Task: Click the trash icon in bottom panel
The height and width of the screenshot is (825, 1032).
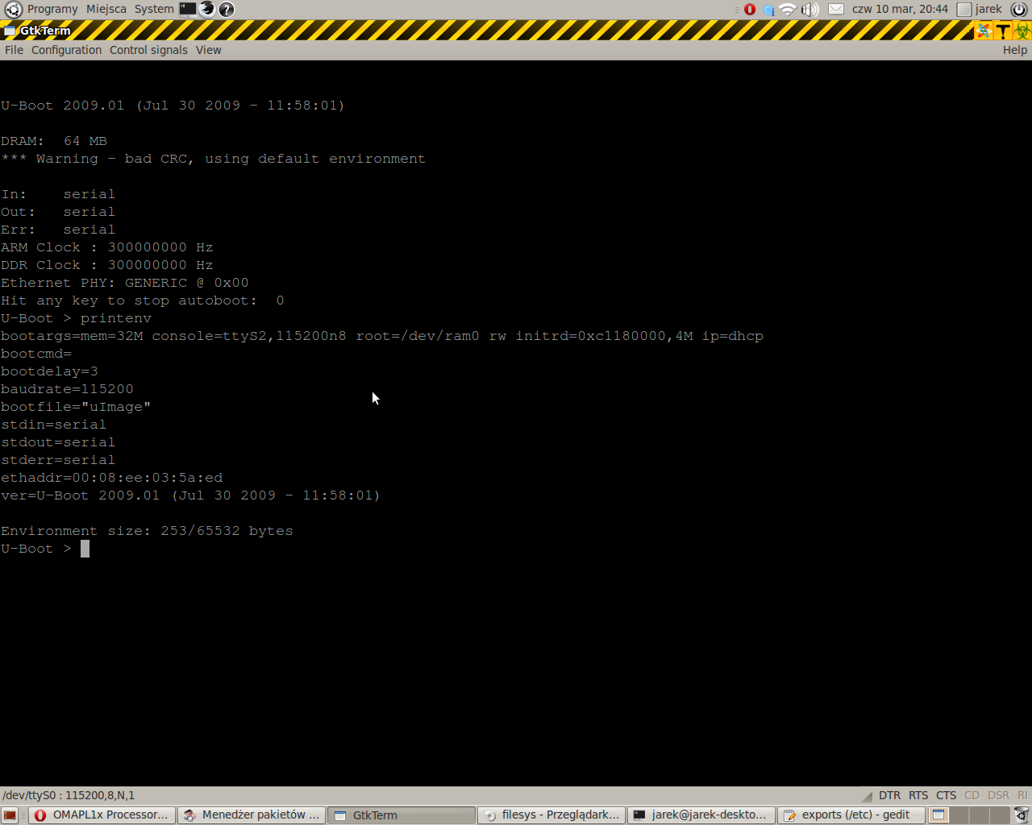Action: click(1022, 815)
